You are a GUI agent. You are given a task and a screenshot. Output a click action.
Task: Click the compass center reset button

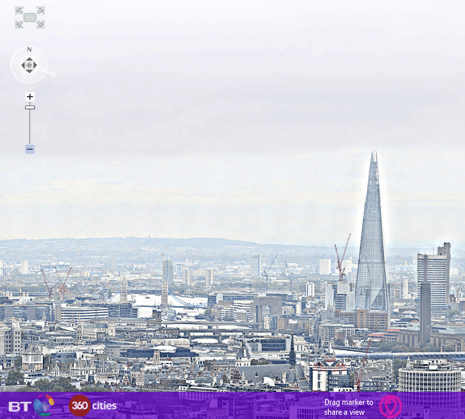[29, 65]
